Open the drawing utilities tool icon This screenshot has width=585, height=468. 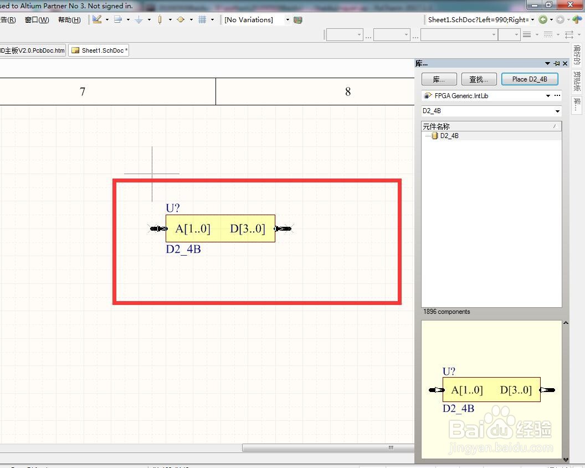point(97,19)
